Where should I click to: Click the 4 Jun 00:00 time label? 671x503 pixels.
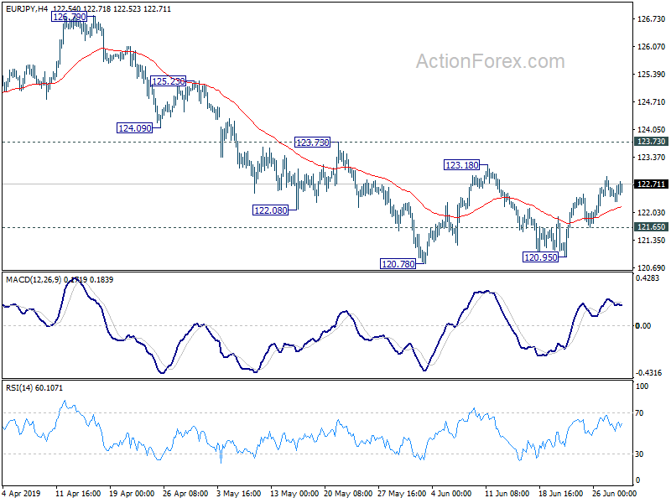451,493
